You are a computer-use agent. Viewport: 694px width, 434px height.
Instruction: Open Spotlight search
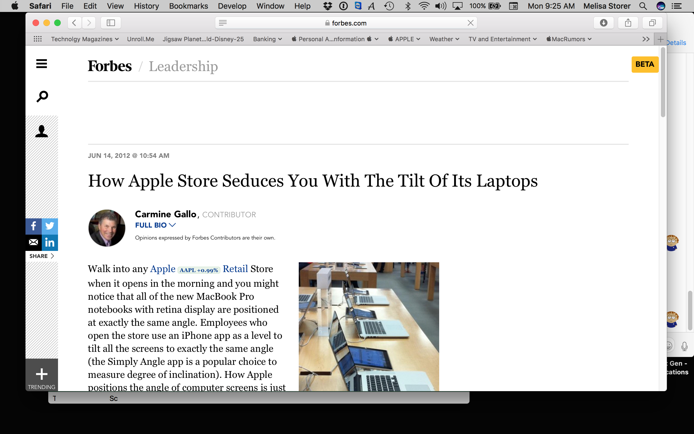tap(643, 6)
